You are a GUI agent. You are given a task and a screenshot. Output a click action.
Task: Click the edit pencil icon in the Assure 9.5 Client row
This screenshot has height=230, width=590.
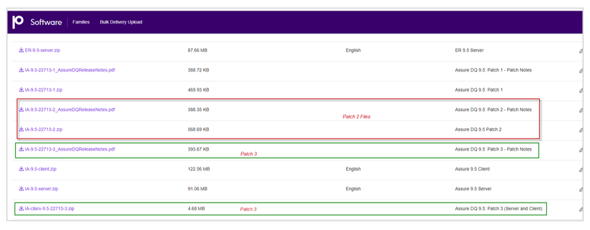click(x=581, y=169)
